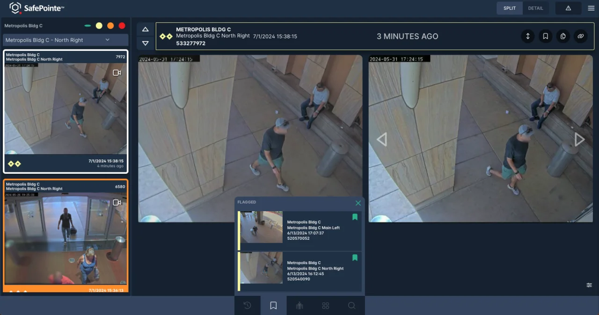This screenshot has width=599, height=315.
Task: Select the bookmark tab in bottom toolbar
Action: coord(273,305)
